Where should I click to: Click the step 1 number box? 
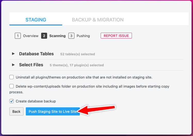pyautogui.click(x=18, y=36)
